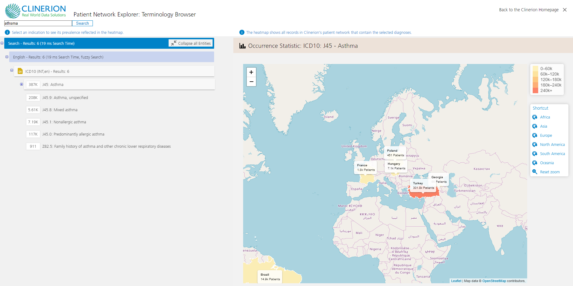The height and width of the screenshot is (286, 573).
Task: Select Z82.5: Family history of asthma
Action: click(x=107, y=146)
